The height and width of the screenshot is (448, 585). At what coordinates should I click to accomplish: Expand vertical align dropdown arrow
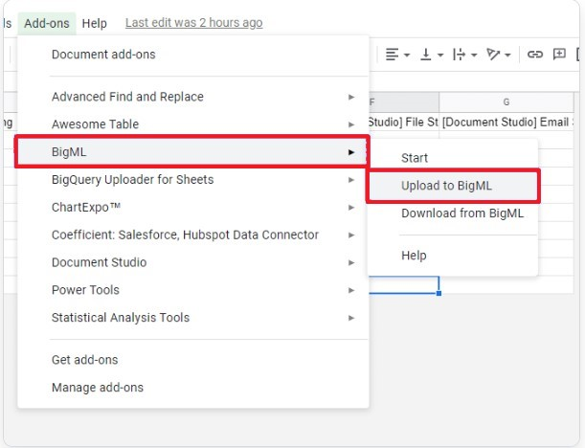(x=440, y=56)
